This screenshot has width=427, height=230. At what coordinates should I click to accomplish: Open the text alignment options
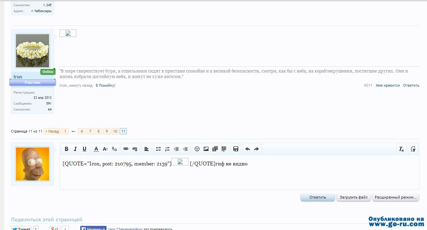point(147,149)
